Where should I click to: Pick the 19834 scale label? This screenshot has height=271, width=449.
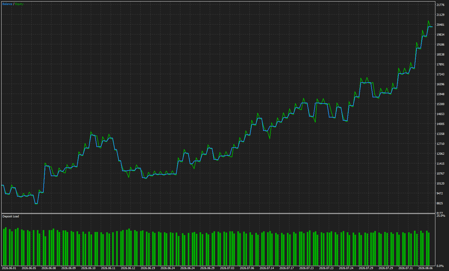point(440,35)
